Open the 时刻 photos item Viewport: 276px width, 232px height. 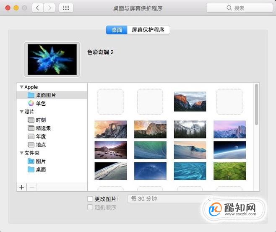[36, 120]
